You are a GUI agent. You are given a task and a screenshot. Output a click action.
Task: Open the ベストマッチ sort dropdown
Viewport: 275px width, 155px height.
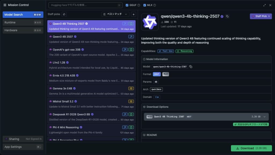(x=115, y=14)
